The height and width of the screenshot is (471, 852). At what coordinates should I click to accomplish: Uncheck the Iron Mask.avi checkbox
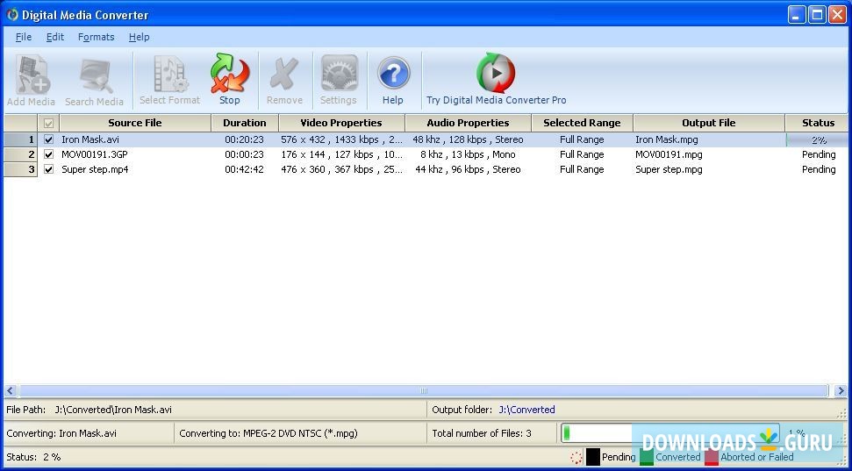click(49, 139)
